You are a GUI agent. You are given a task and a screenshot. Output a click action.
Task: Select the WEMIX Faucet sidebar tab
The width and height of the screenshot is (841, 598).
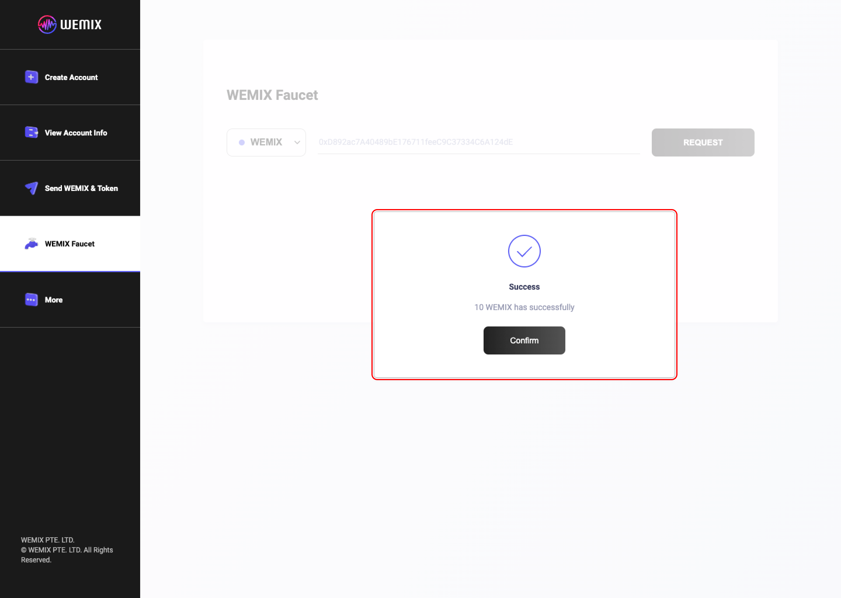69,244
